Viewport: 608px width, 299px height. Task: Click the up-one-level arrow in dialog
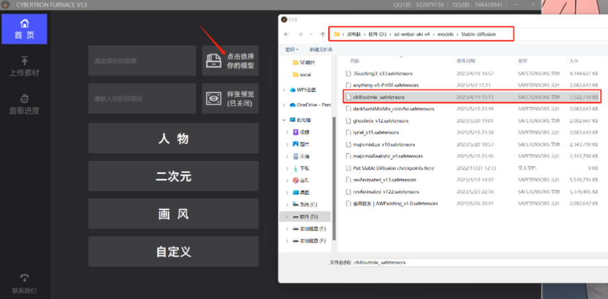[322, 34]
